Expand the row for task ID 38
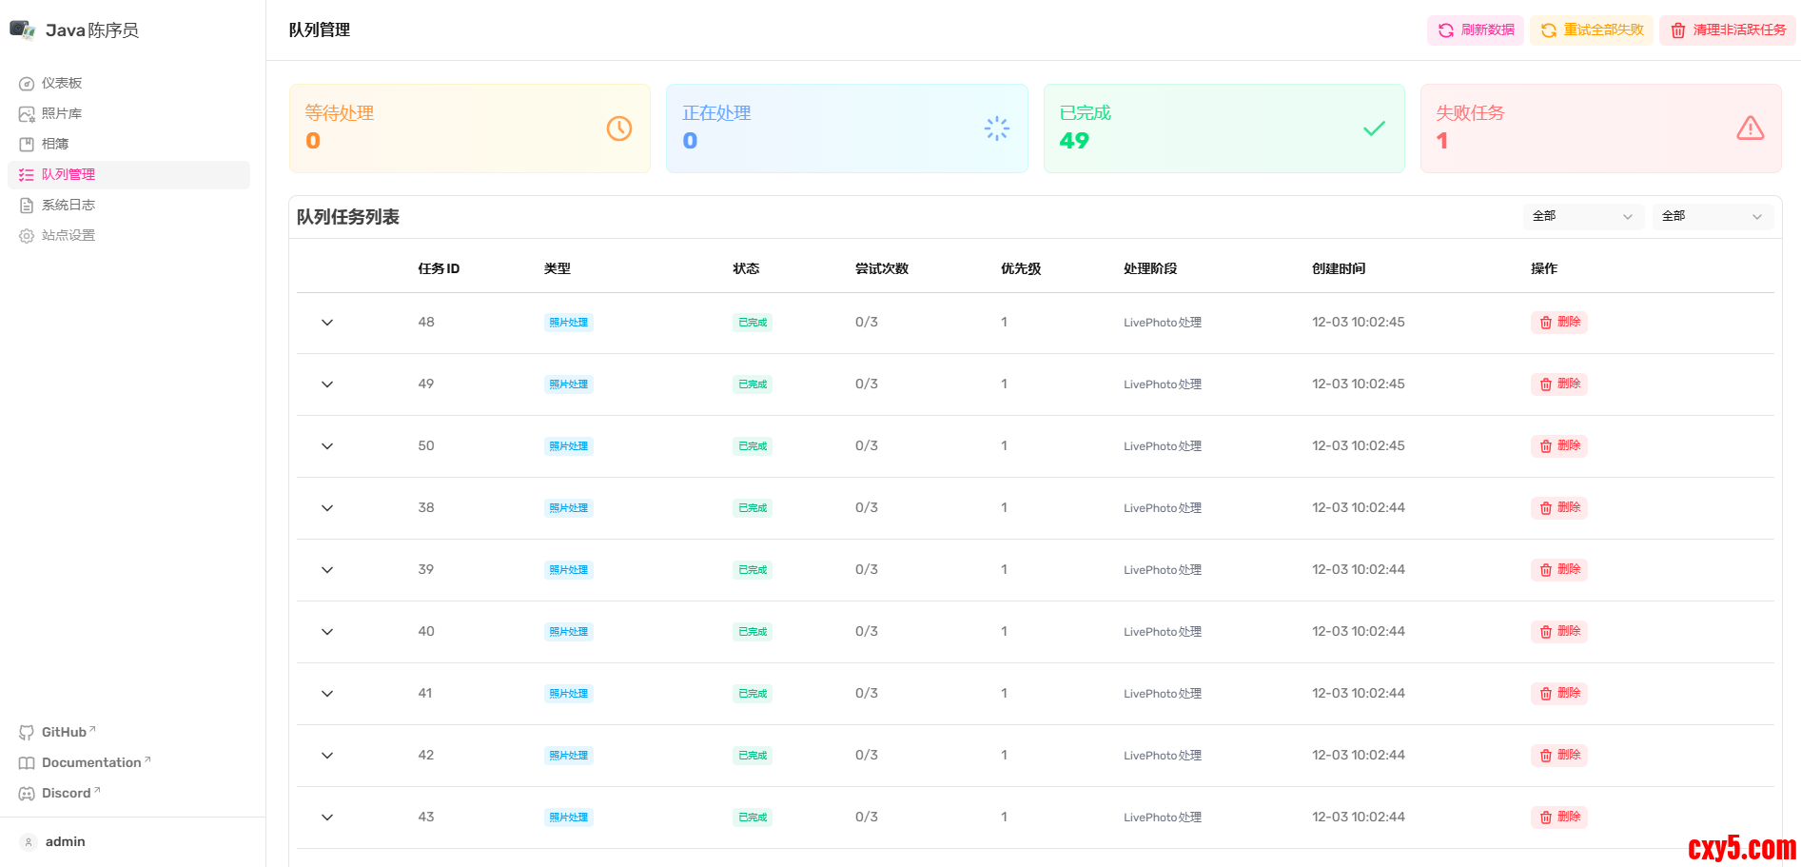This screenshot has height=867, width=1801. [x=327, y=508]
